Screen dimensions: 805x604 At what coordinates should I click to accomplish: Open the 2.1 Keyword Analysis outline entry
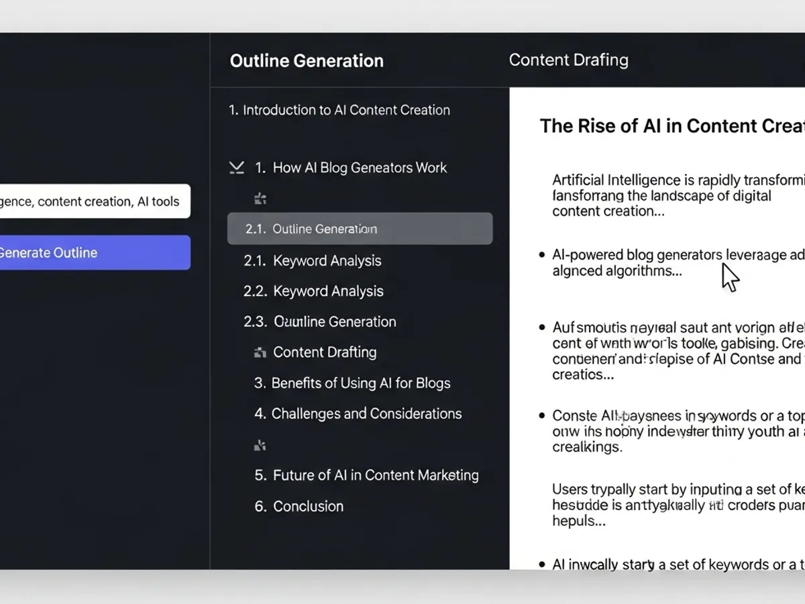(x=327, y=260)
